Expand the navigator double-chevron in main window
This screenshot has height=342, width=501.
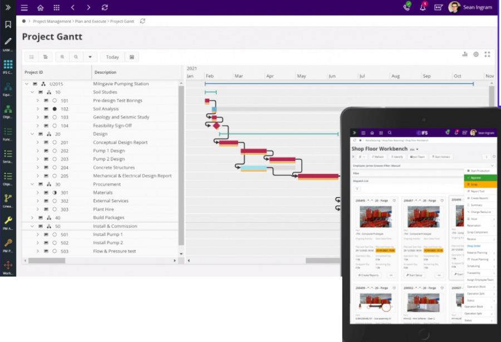8,7
